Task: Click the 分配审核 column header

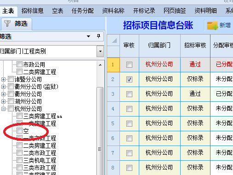Action: (222, 46)
